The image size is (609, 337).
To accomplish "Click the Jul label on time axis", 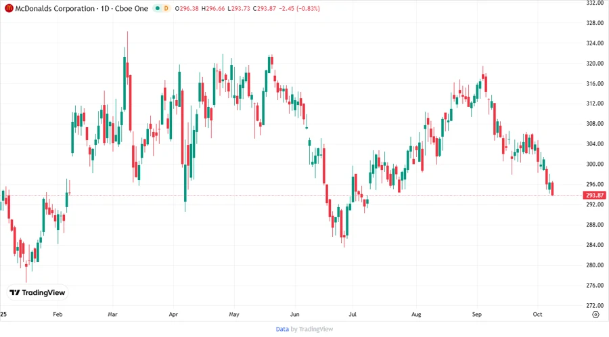I will [x=353, y=314].
